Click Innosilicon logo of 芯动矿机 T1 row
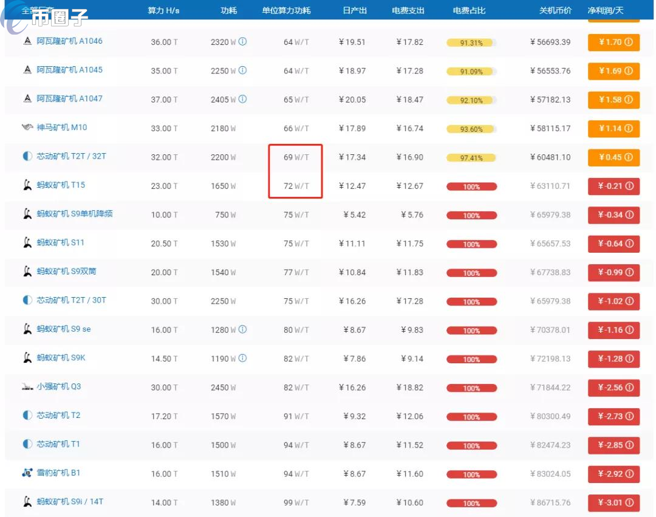656x517 pixels. [x=27, y=444]
